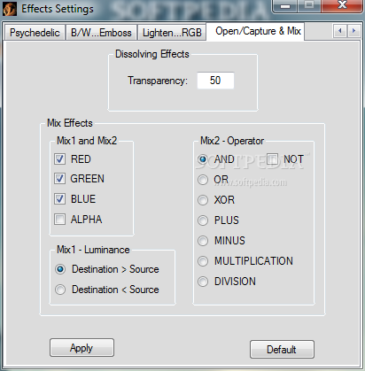
Task: Click the Mix2 - Operator group label
Action: [232, 141]
